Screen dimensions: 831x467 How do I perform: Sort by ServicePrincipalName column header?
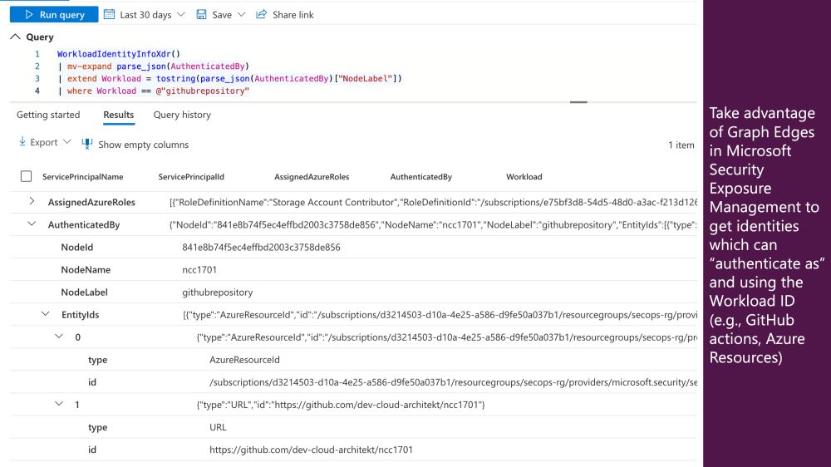tap(82, 176)
